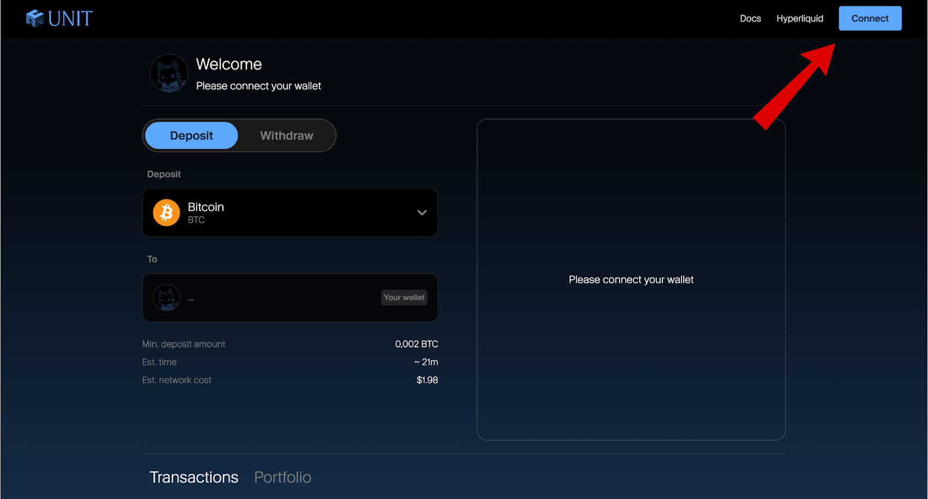Click the cat avatar beside Welcome
928x499 pixels.
click(x=169, y=74)
